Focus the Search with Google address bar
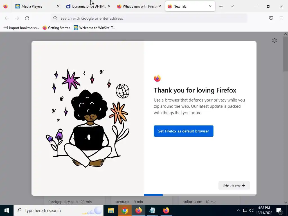Screen dimensions: 288x216 click(x=149, y=18)
